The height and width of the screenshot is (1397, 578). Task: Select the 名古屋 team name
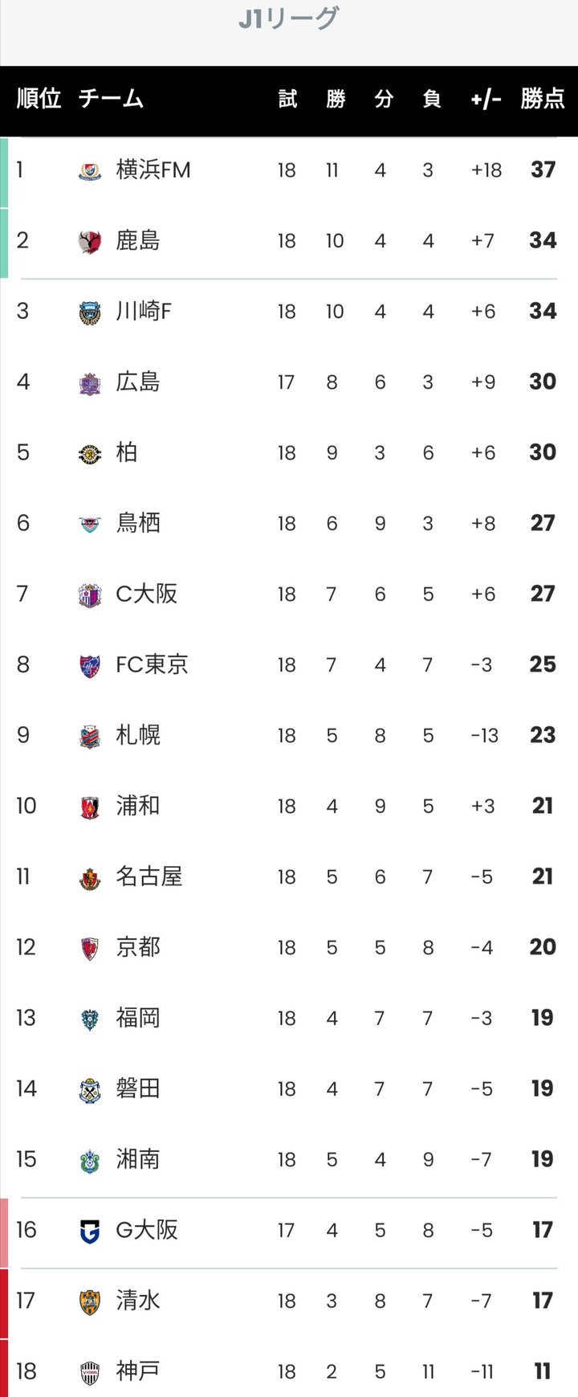tap(149, 876)
